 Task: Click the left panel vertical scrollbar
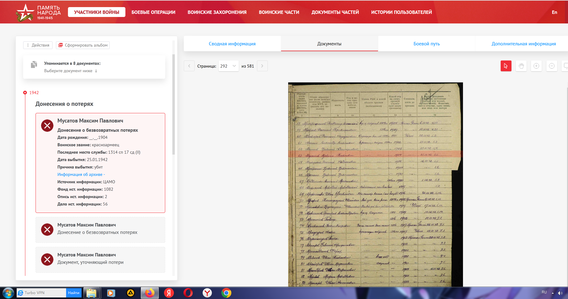[174, 105]
